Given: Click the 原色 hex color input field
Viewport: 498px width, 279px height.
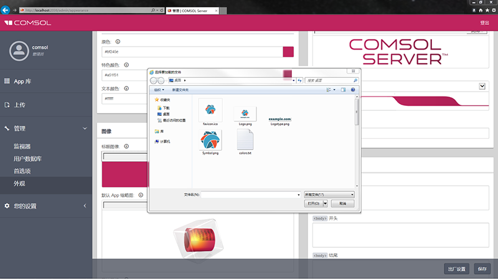Looking at the screenshot, I should click(x=192, y=52).
